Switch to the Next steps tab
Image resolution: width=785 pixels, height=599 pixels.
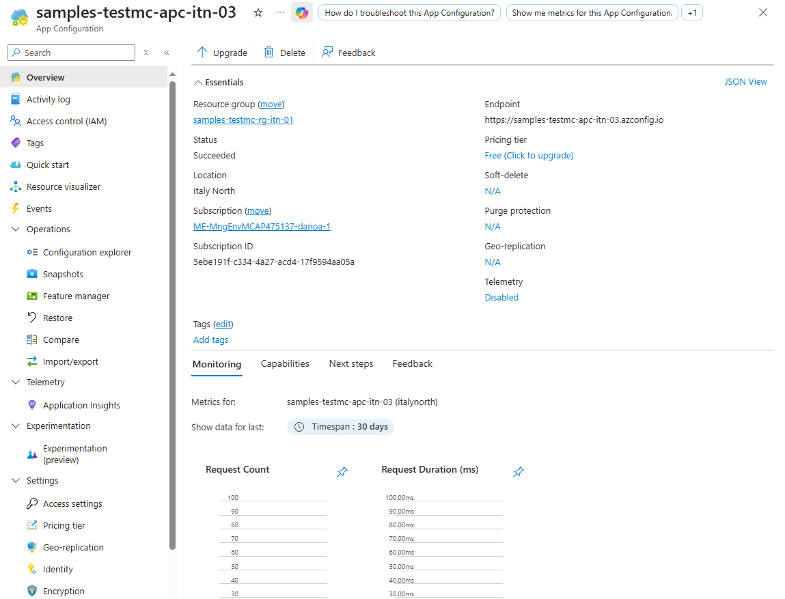351,363
